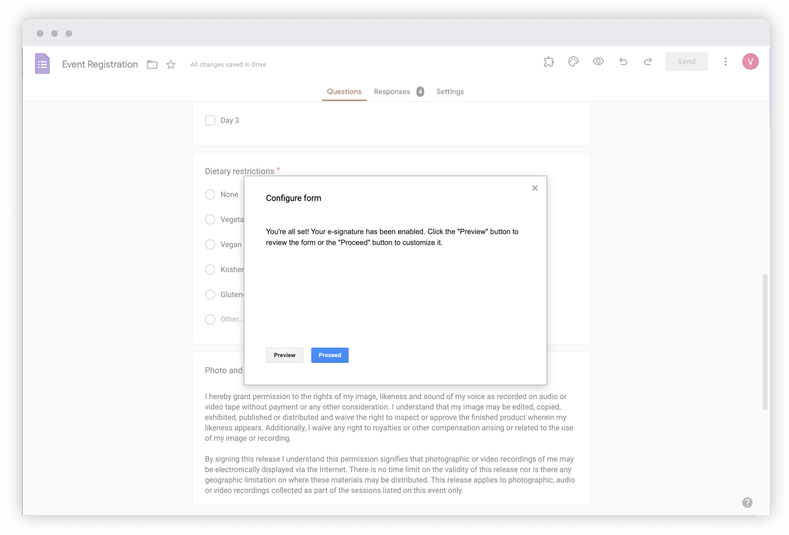Check the Day 3 checkbox
The width and height of the screenshot is (789, 535).
click(x=210, y=120)
